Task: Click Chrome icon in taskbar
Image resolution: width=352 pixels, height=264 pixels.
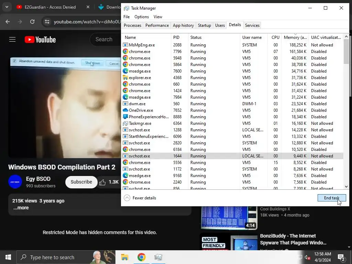Action: click(x=141, y=257)
